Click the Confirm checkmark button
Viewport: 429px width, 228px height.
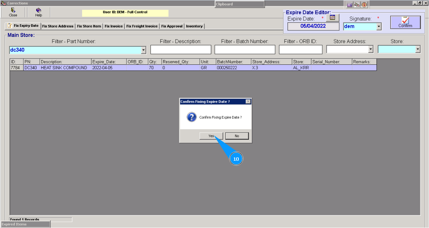[405, 22]
